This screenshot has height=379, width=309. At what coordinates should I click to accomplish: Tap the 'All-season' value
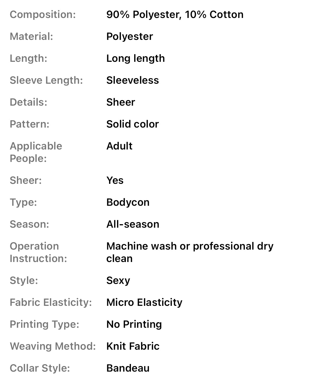(133, 224)
